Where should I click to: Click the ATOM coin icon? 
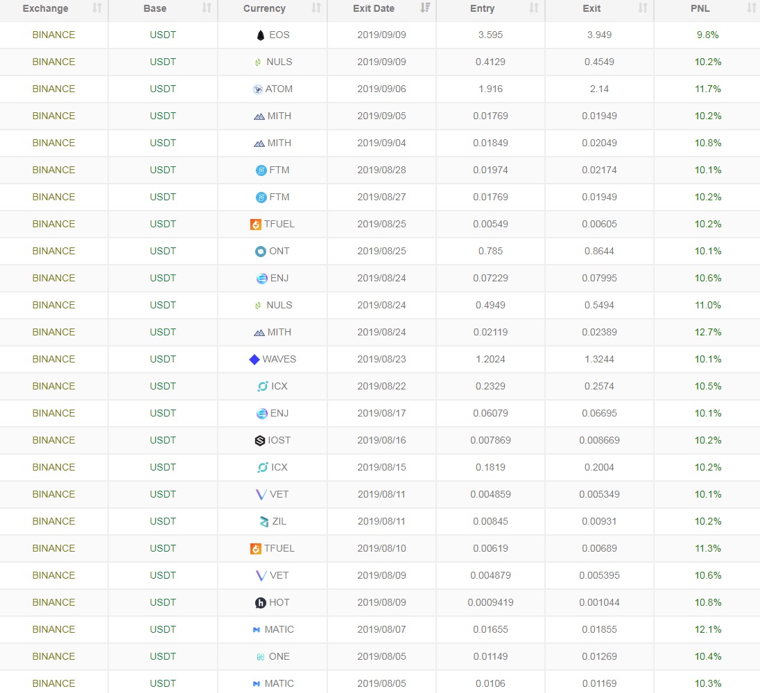[x=258, y=89]
